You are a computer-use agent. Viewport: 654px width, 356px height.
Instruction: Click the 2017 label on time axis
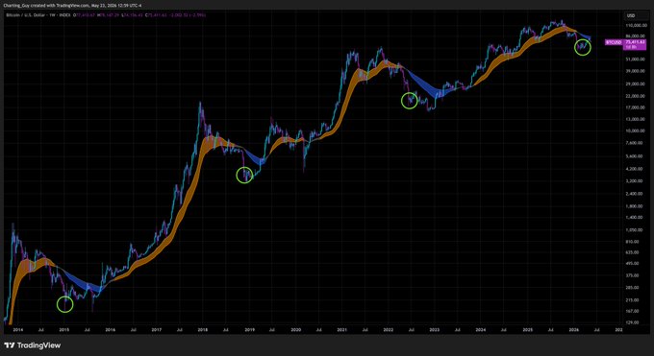(x=157, y=330)
